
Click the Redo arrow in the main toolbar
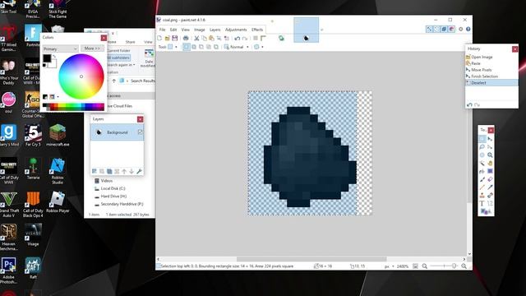(x=245, y=39)
